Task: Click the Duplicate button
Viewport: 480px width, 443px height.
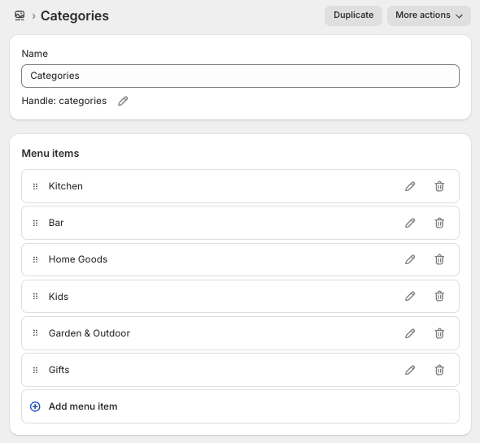Action: click(x=353, y=15)
